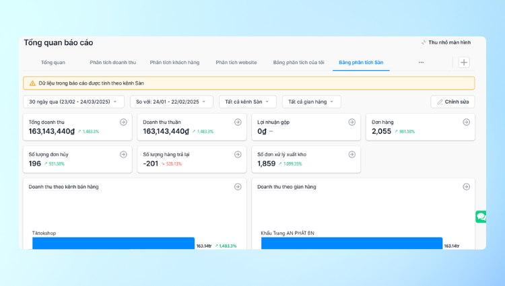
Task: Click the Dữ liệu trong báo cáo notice text
Action: click(91, 83)
